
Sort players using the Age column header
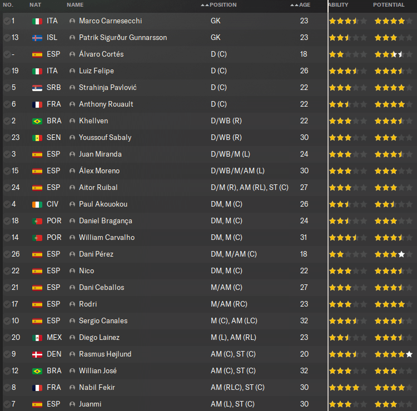coord(304,5)
